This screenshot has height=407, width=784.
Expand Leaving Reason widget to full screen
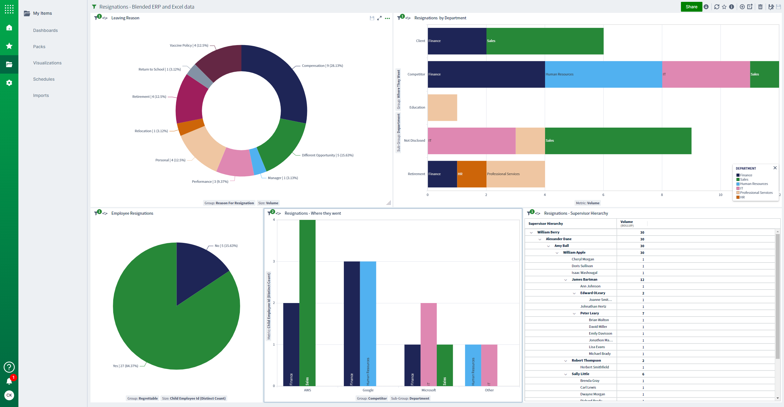[379, 18]
